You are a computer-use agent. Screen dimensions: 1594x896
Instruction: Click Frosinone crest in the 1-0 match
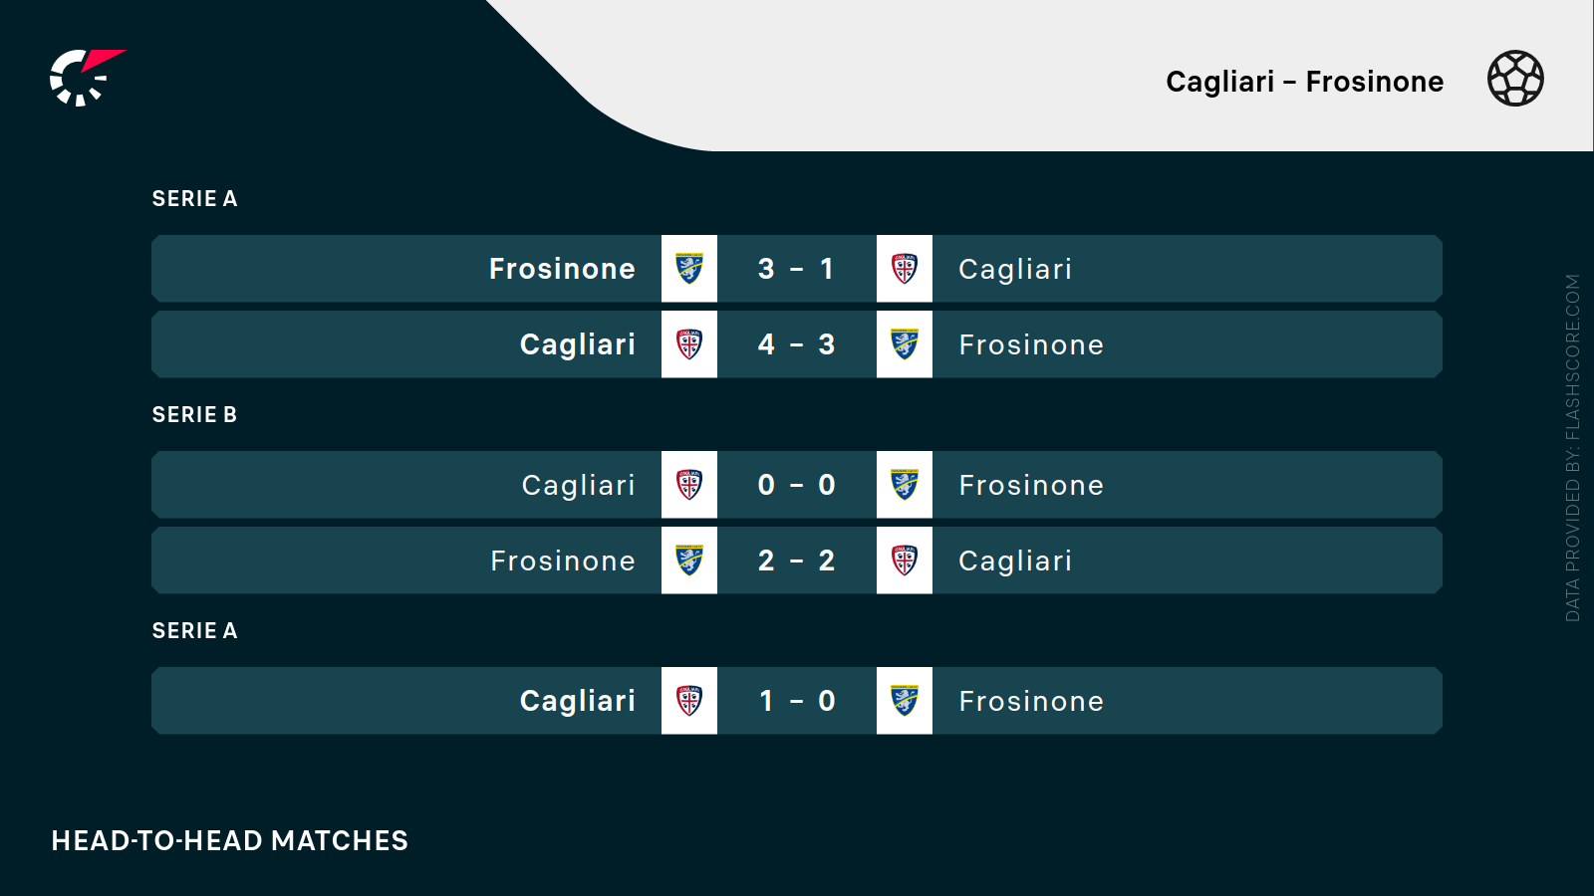point(905,701)
